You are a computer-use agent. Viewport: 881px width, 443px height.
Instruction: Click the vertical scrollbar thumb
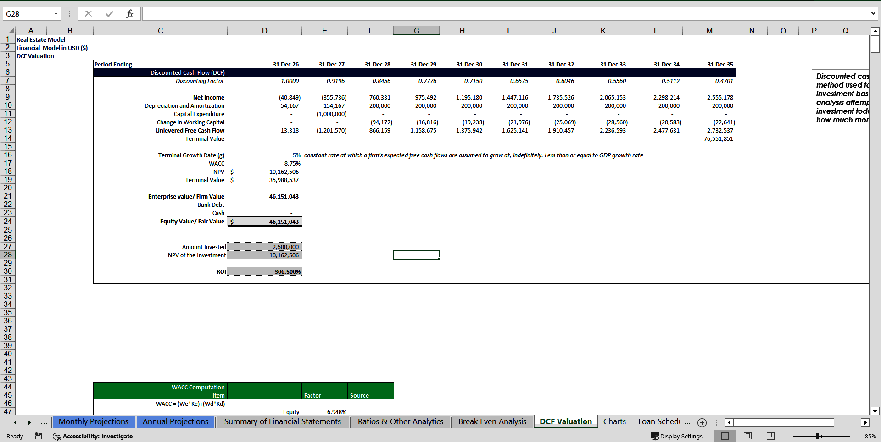[875, 44]
